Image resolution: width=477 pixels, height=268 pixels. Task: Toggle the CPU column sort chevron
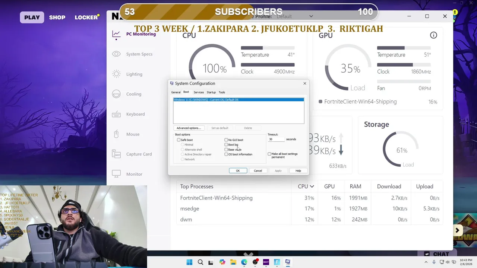tap(312, 186)
